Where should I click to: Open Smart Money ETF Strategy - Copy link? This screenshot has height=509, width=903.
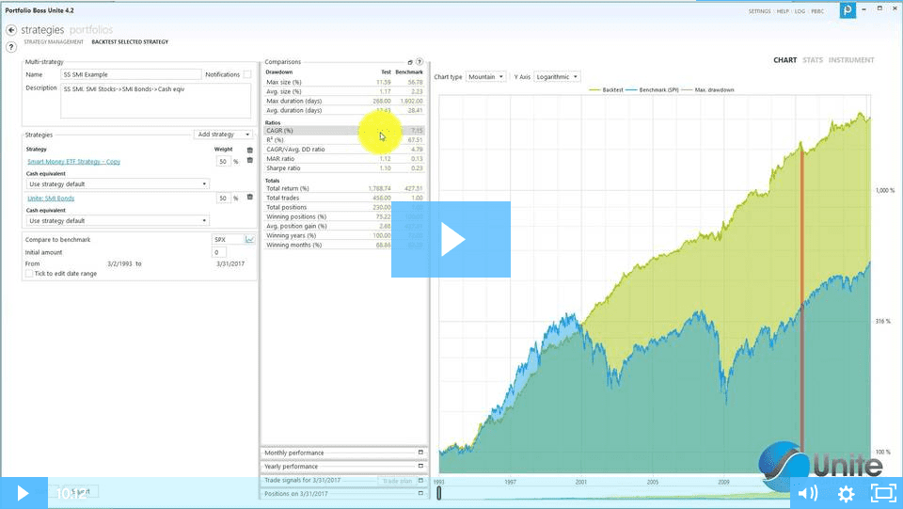tap(73, 162)
